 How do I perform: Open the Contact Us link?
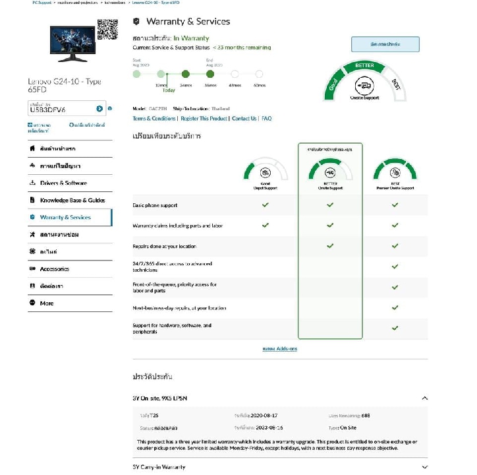coord(244,119)
